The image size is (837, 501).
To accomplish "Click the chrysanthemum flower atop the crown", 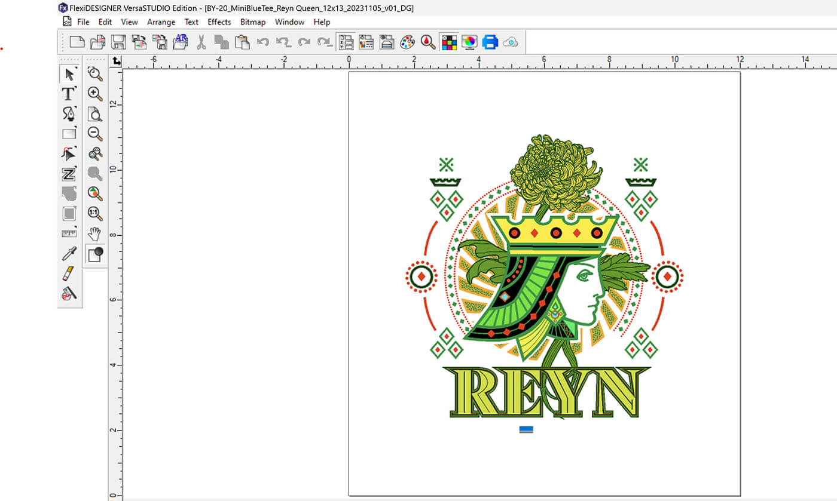I will tap(556, 174).
